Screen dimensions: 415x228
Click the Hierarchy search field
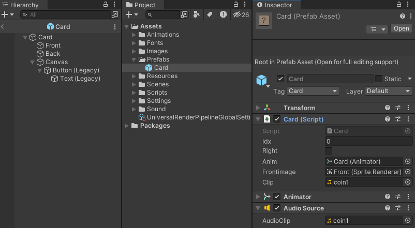pos(65,14)
